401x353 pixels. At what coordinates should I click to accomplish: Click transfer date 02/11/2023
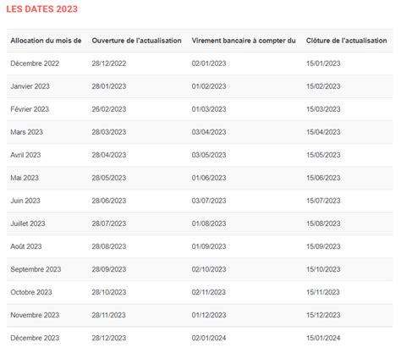[209, 292]
